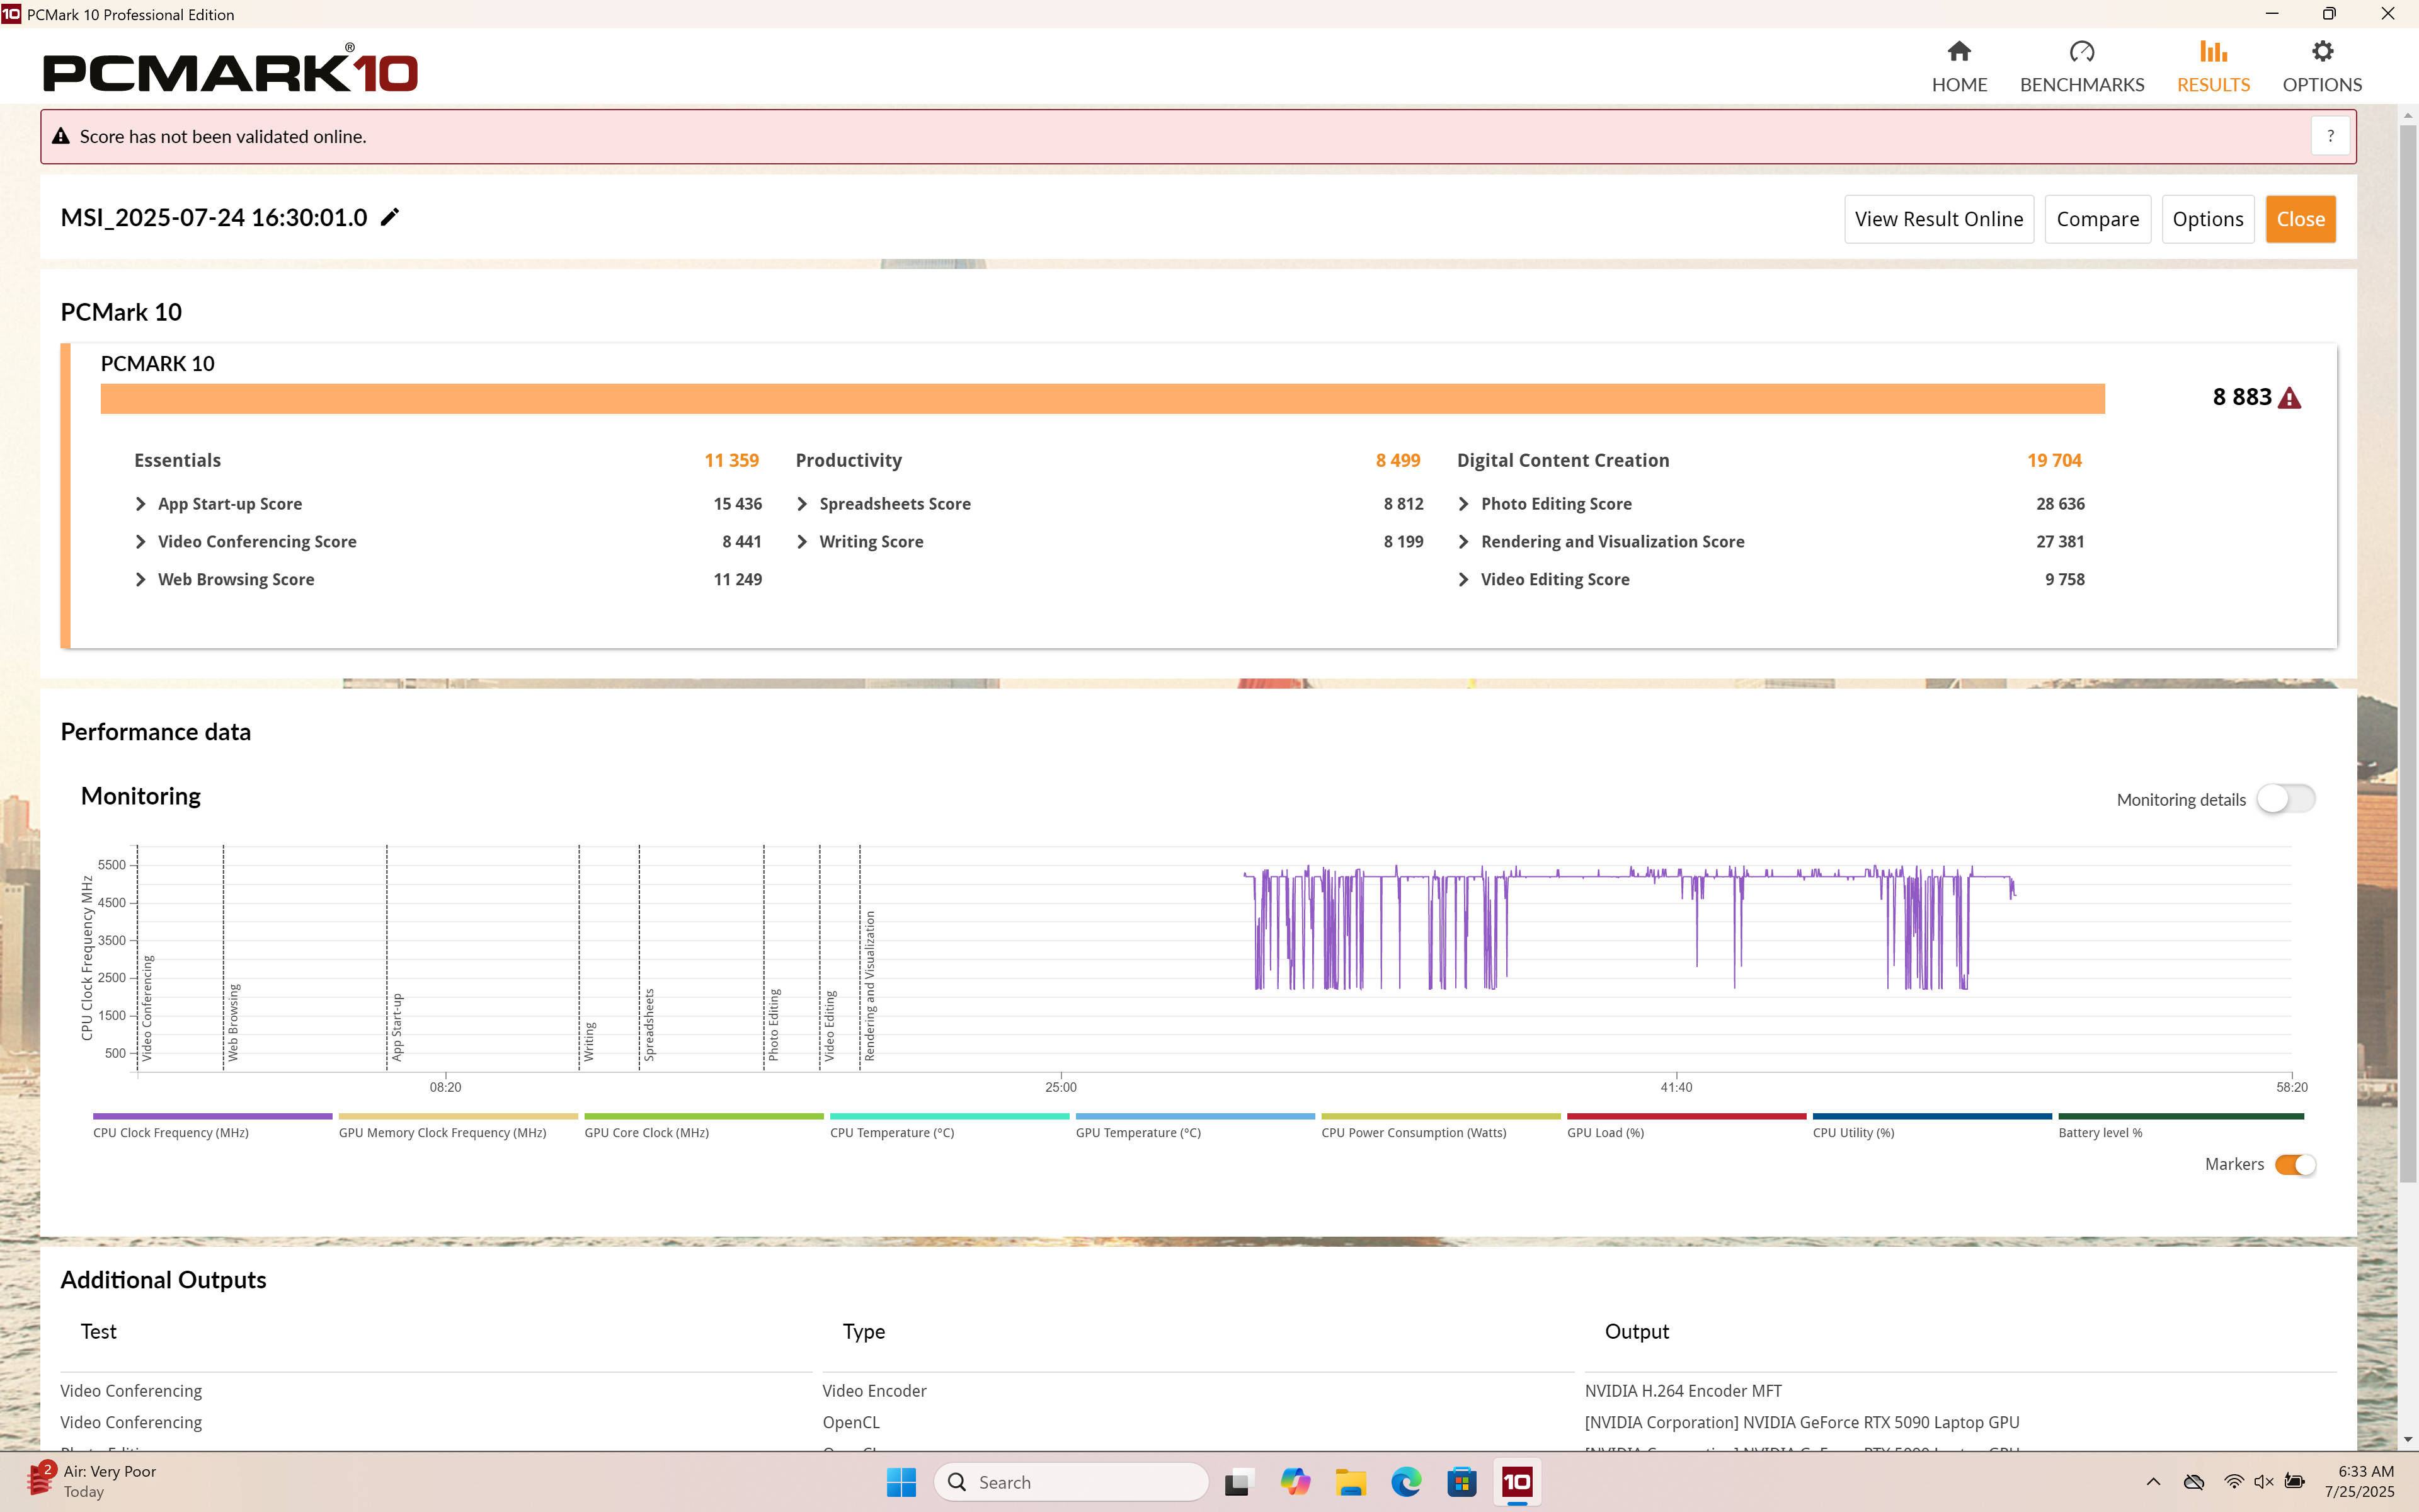Open Microsoft Edge from the taskbar
The width and height of the screenshot is (2419, 1512).
tap(1405, 1482)
